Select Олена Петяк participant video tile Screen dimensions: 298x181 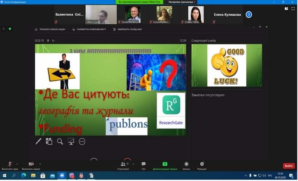196,14
